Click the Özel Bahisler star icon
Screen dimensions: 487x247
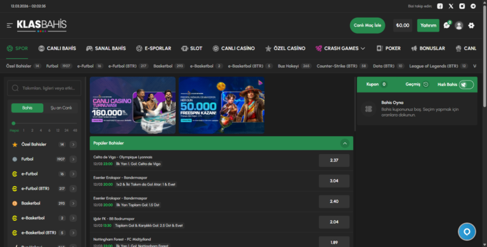pos(15,144)
